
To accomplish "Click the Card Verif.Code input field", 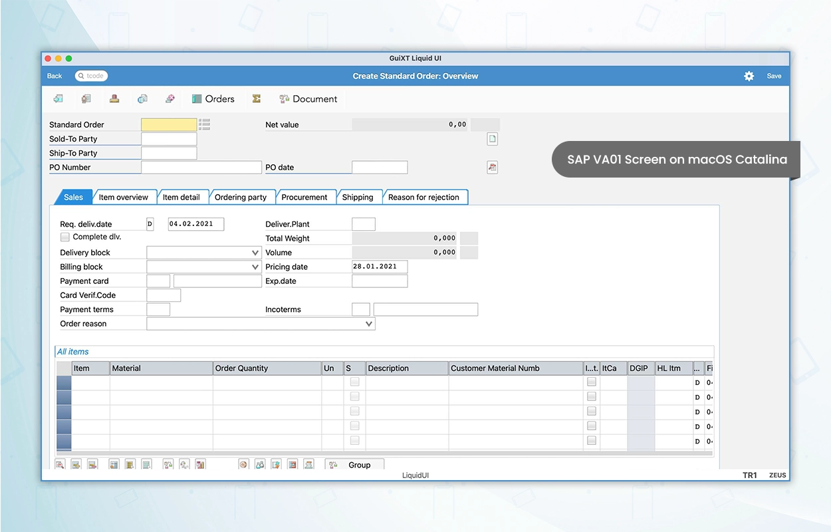I will [x=164, y=295].
